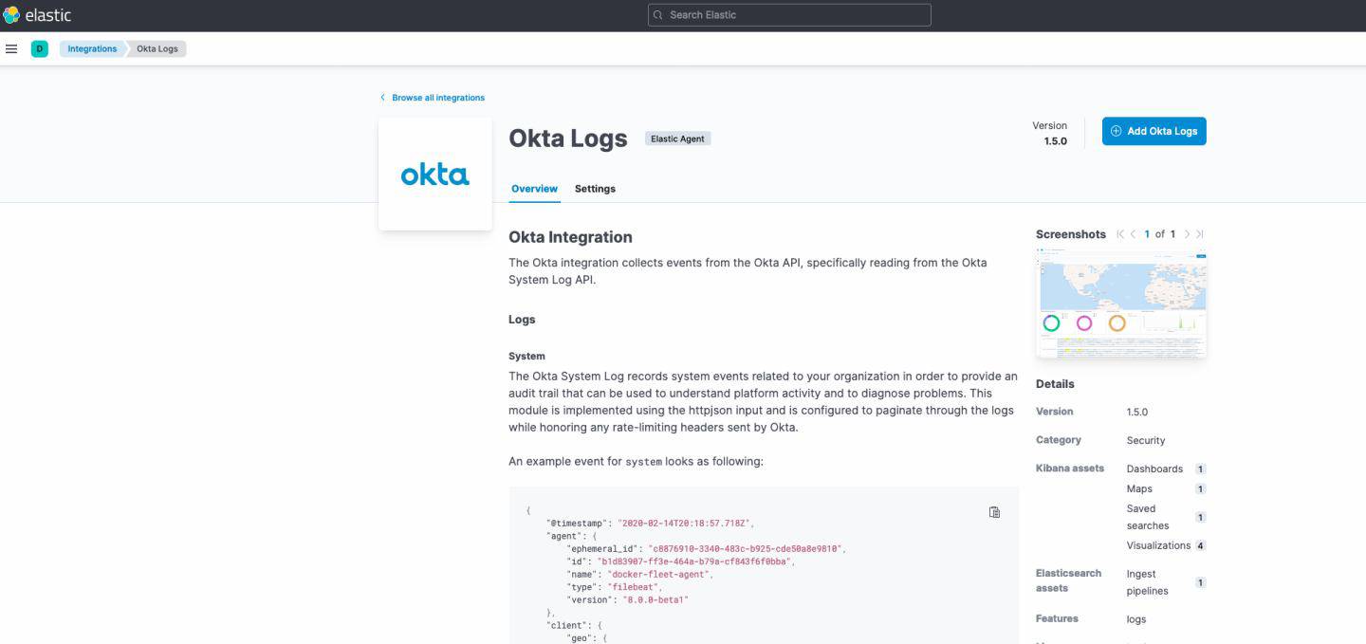Jump to last screenshot arrow
This screenshot has height=644, width=1366.
[1200, 234]
